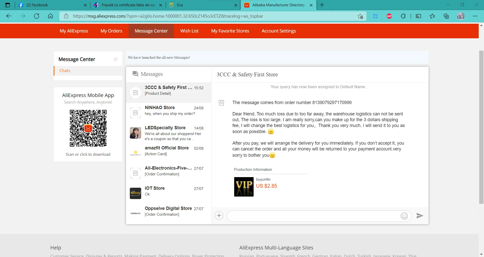Image resolution: width=484 pixels, height=257 pixels.
Task: Click the browser Forward arrow
Action: [23, 16]
